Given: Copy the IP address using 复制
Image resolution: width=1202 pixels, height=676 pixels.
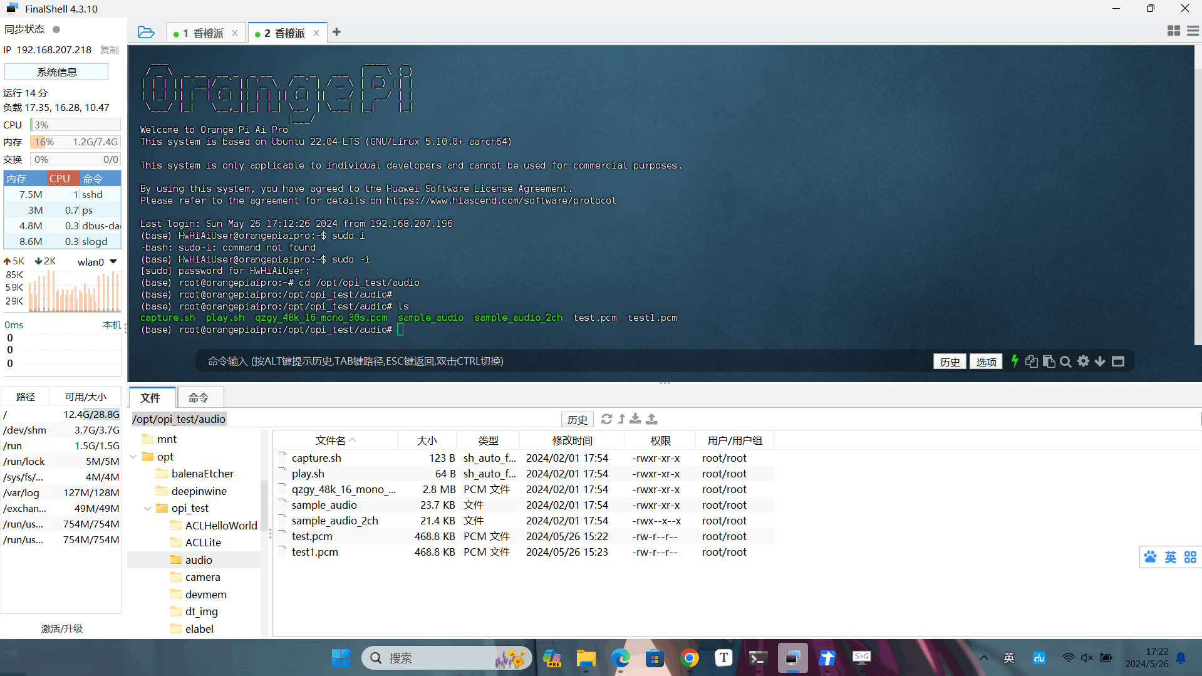Looking at the screenshot, I should point(110,49).
